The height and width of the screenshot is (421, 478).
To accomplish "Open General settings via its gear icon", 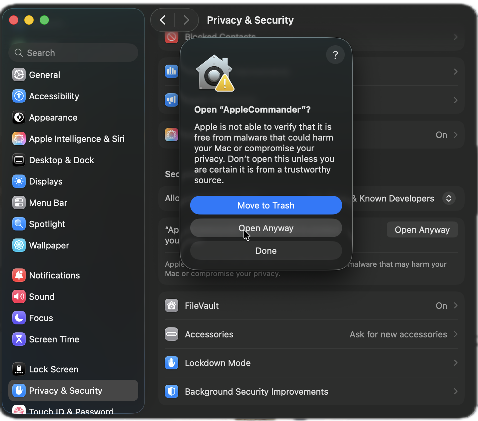I will click(x=19, y=75).
